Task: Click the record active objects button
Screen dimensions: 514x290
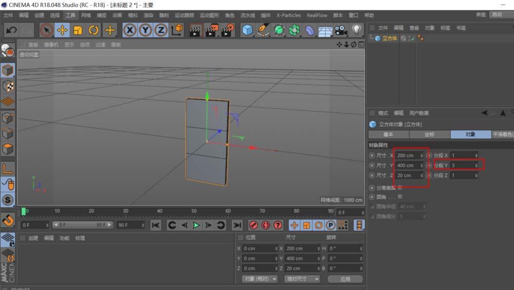Action: pyautogui.click(x=253, y=225)
